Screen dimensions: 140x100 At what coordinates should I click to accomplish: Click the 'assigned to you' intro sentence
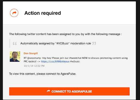point(65,34)
